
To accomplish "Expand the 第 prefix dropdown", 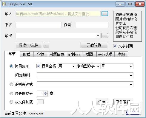I will click(x=73, y=66).
